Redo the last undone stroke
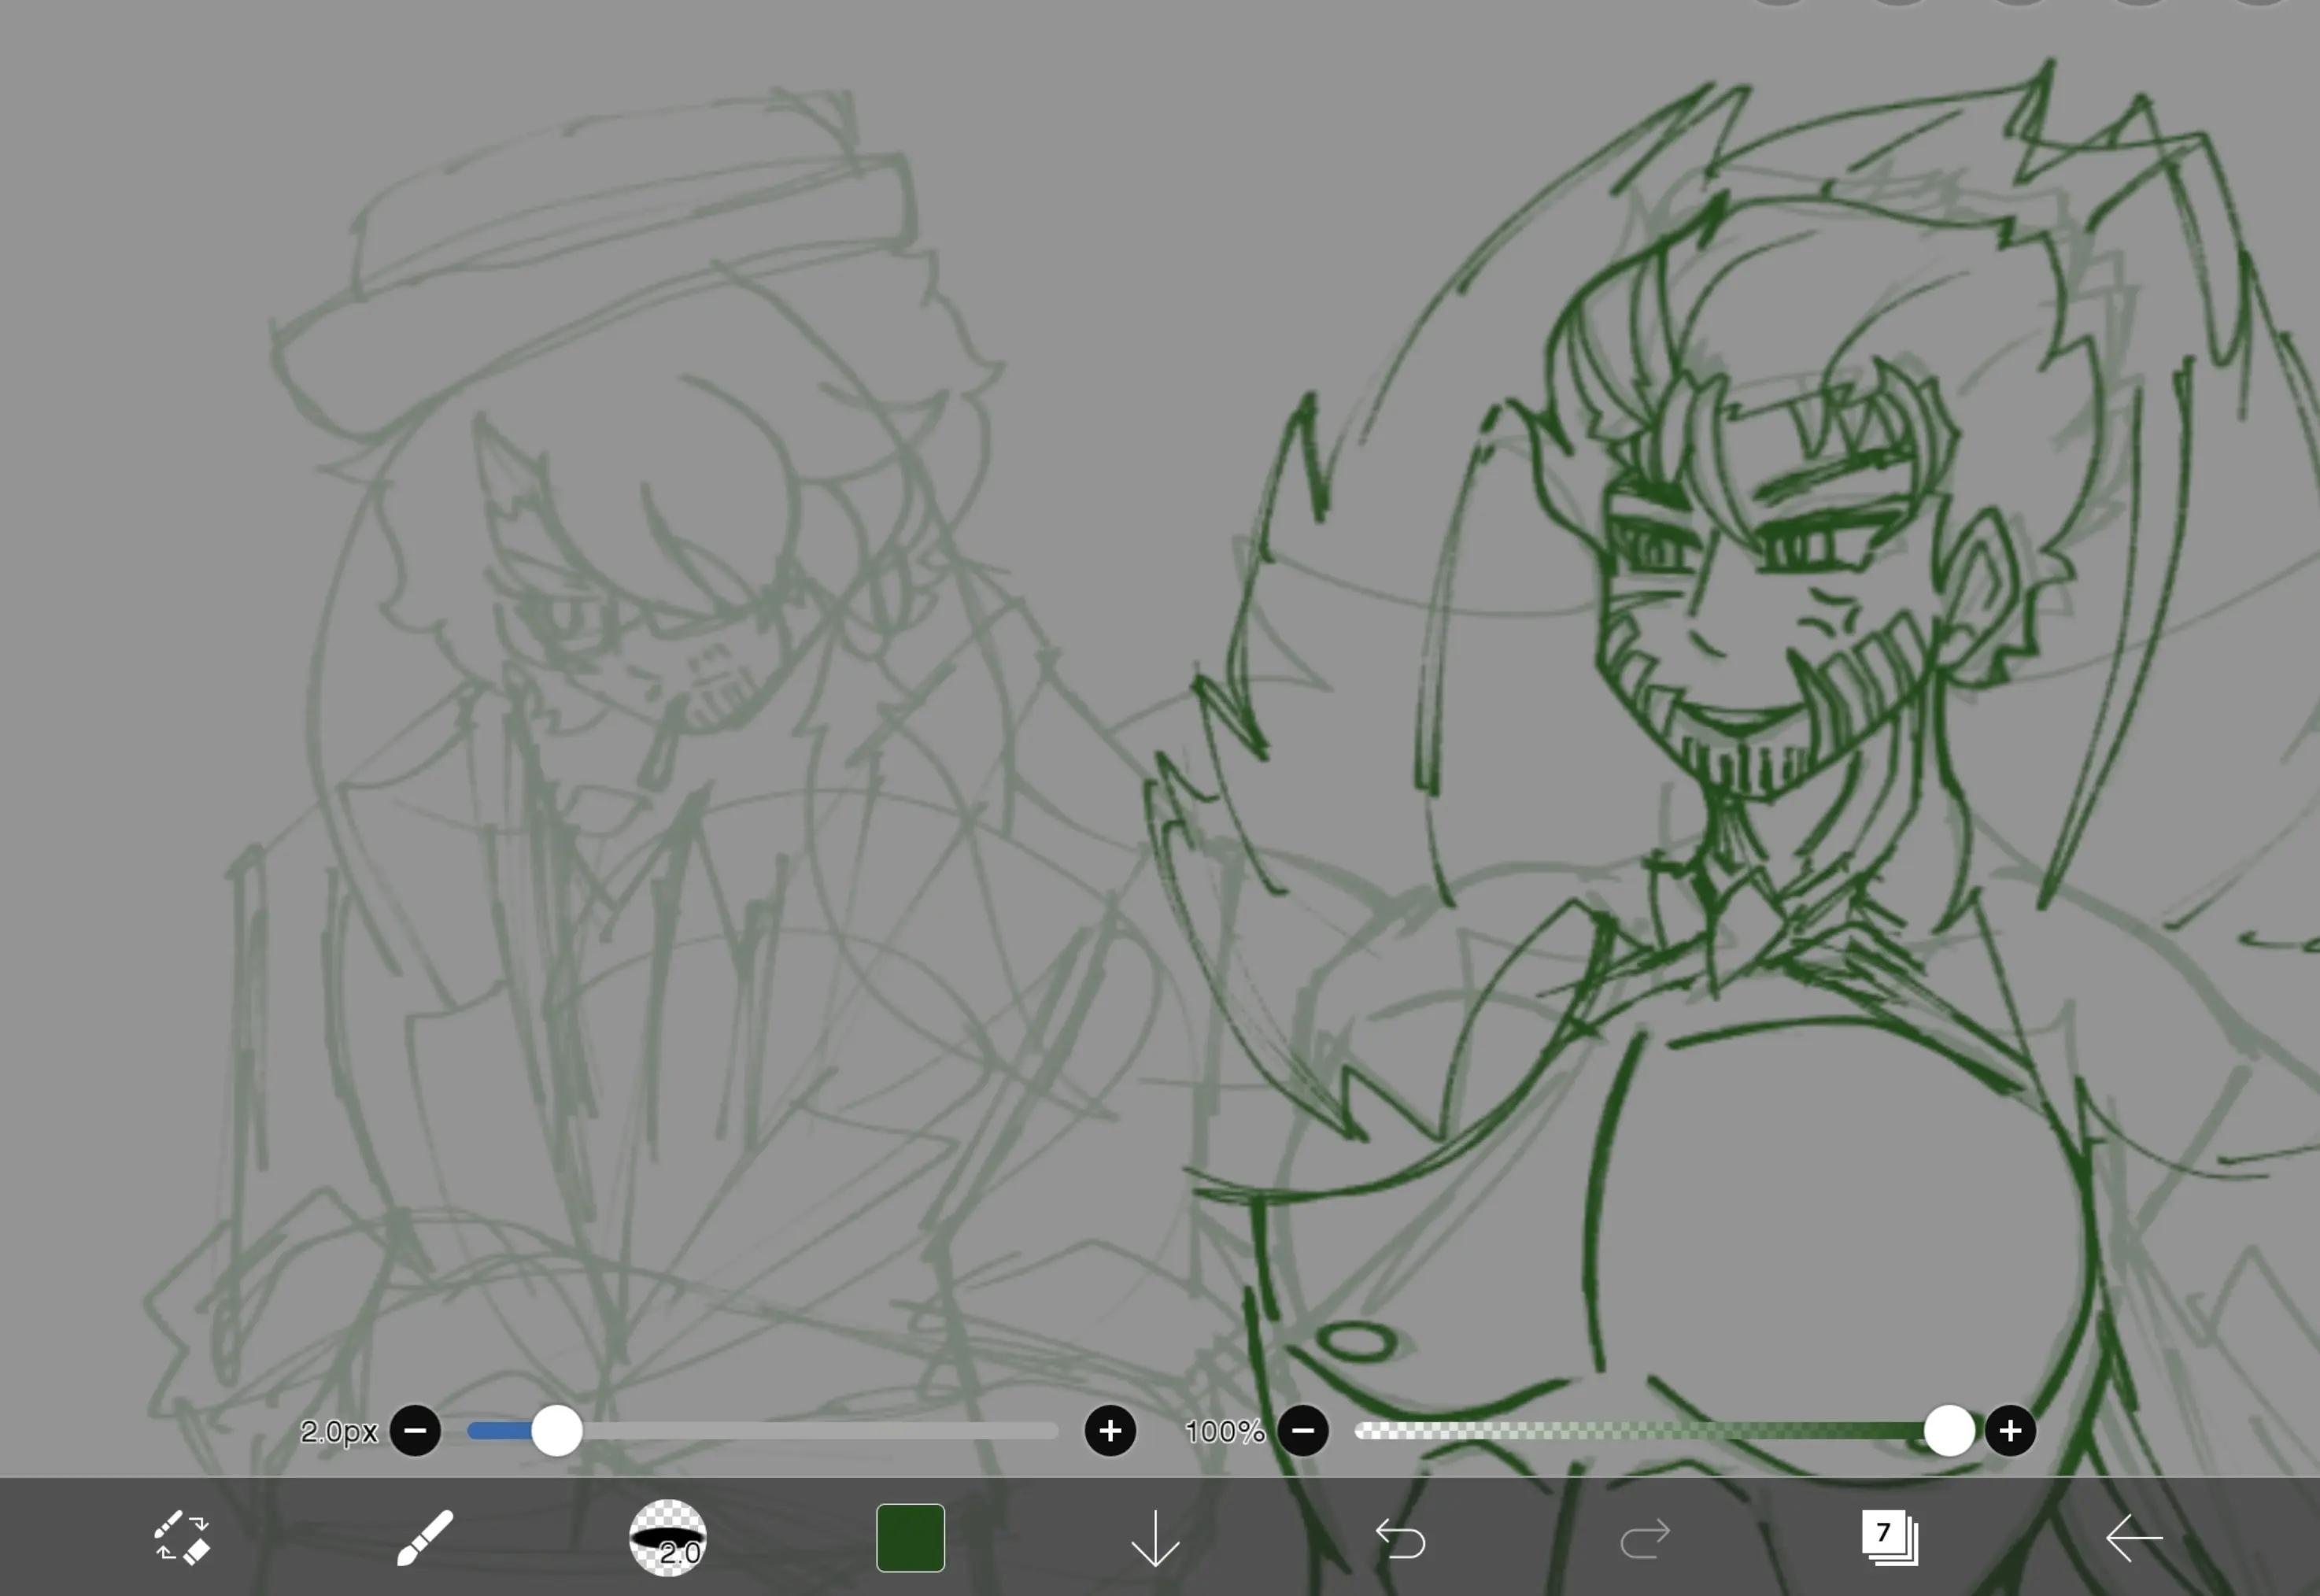This screenshot has height=1596, width=2320. pyautogui.click(x=1645, y=1539)
